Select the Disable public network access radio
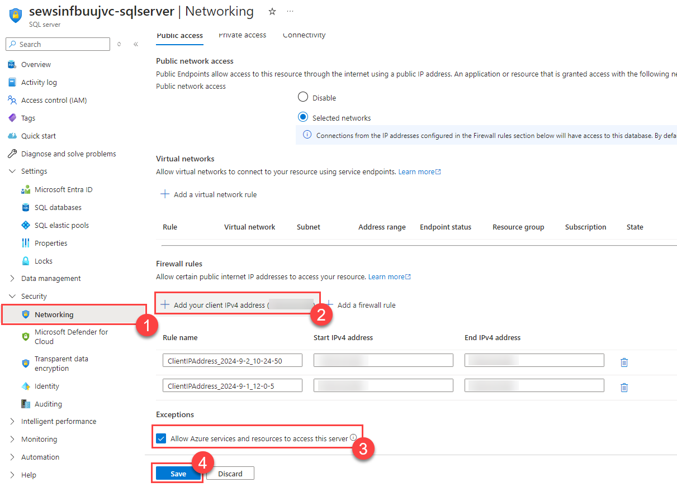677x487 pixels. (302, 97)
